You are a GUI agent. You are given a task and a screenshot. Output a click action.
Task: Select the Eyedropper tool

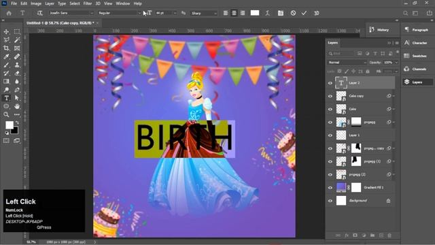coord(6,56)
